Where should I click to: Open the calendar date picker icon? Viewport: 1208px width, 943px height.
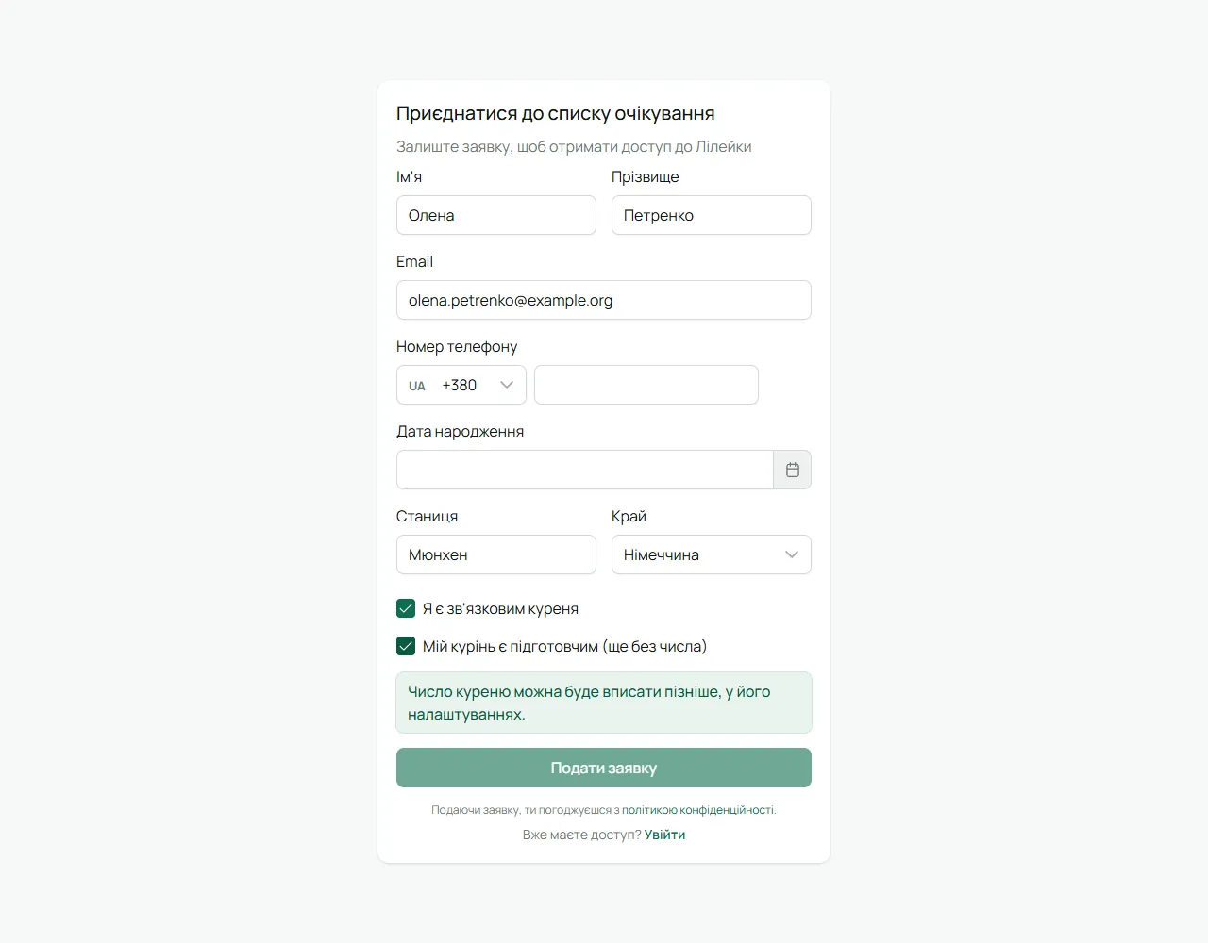pos(793,470)
